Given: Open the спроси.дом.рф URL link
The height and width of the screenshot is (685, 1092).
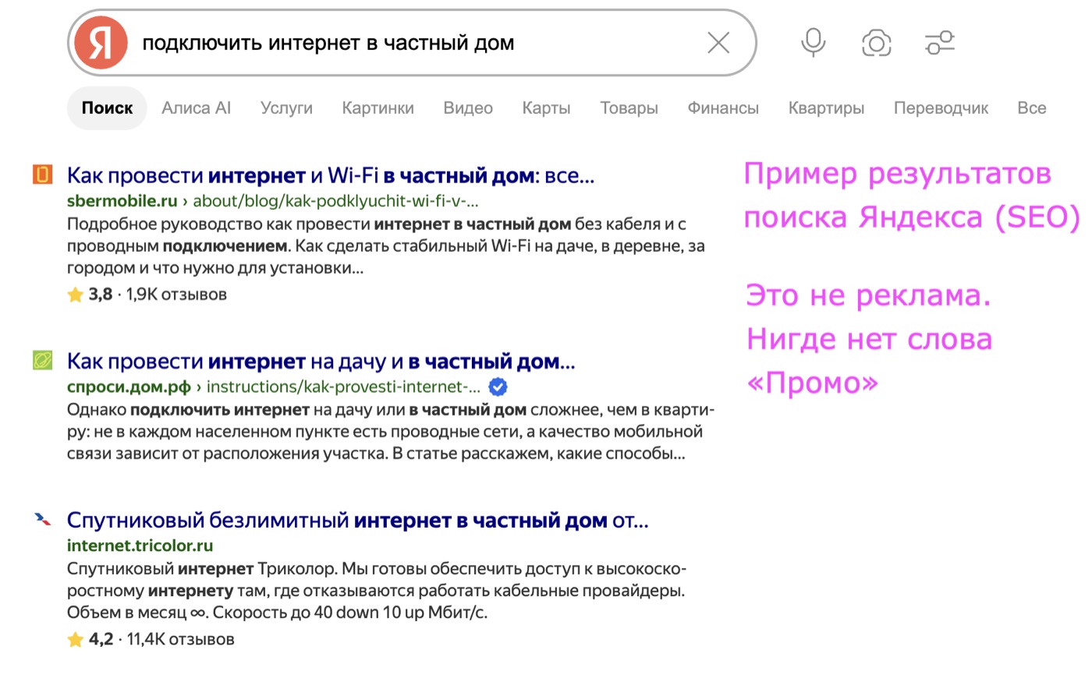Looking at the screenshot, I should tap(129, 387).
